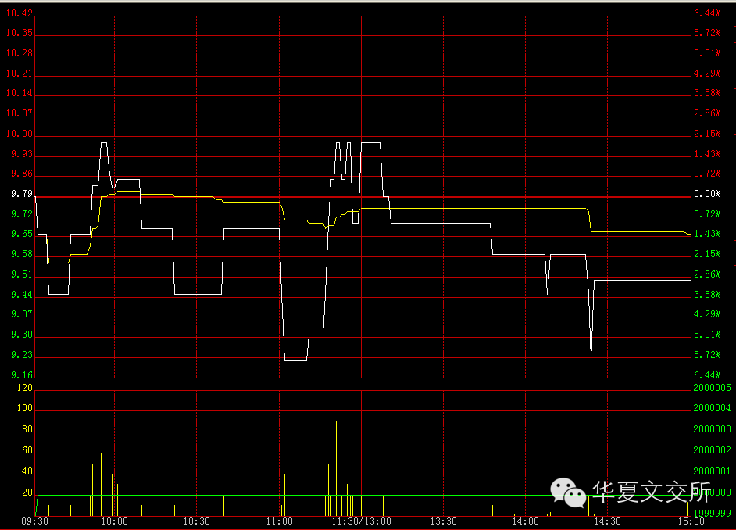Click the green 9.58 price label
The image size is (736, 530).
point(22,254)
